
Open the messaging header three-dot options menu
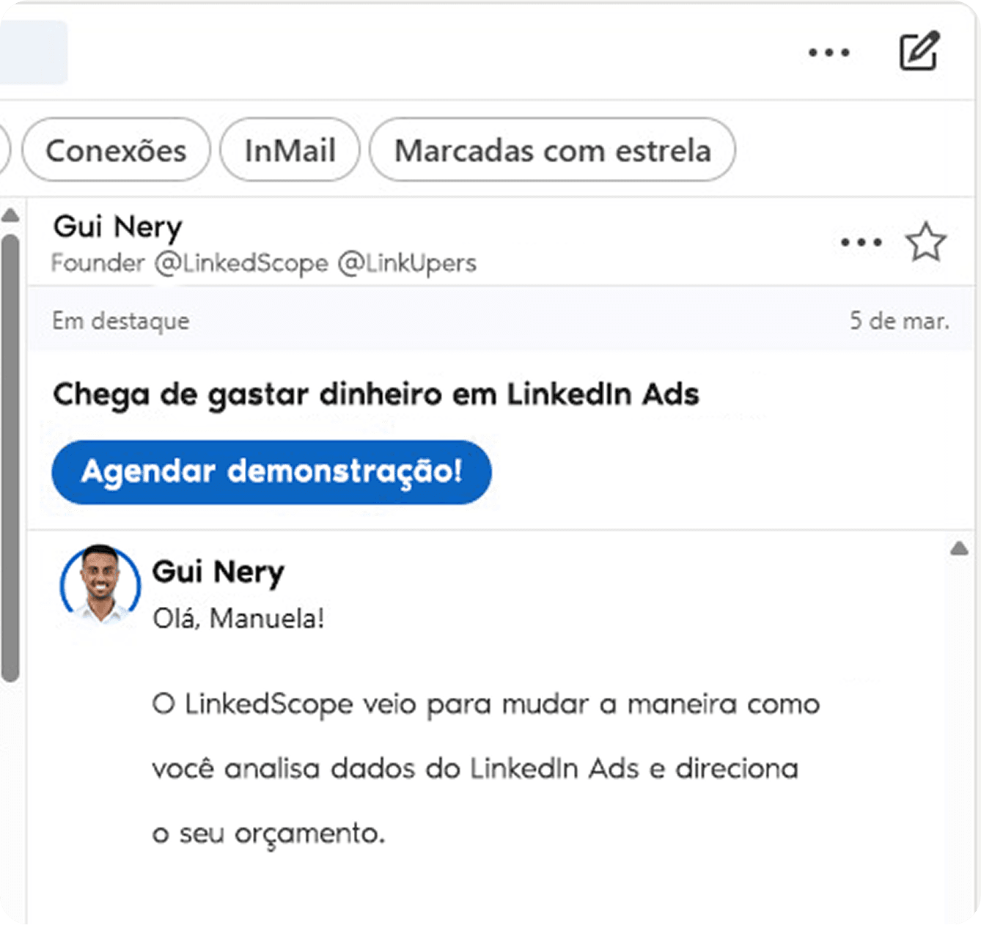pos(829,52)
